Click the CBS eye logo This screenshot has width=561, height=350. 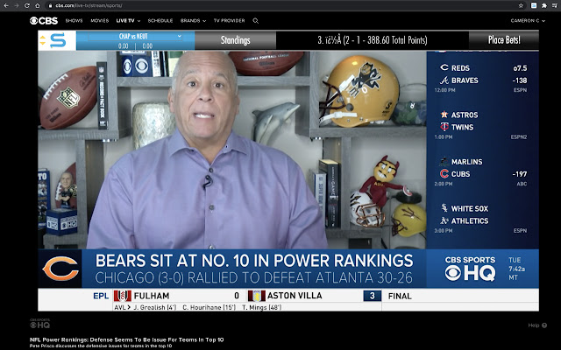tap(44, 21)
